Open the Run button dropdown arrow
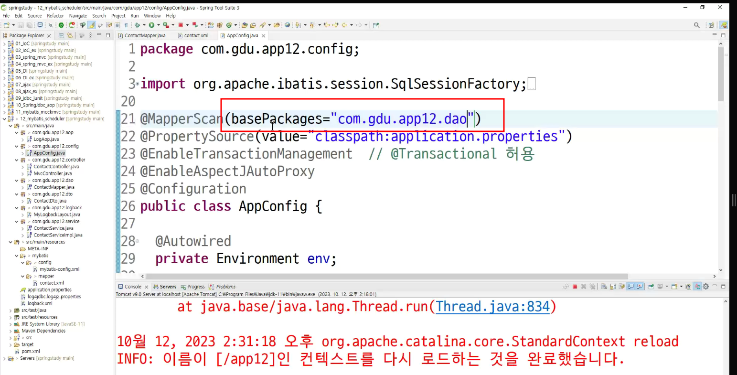This screenshot has width=737, height=375. click(159, 25)
